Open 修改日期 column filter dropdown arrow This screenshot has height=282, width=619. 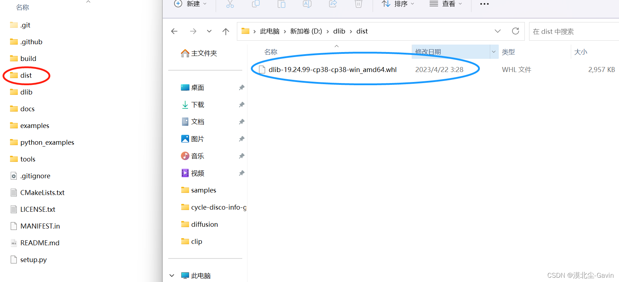click(494, 52)
